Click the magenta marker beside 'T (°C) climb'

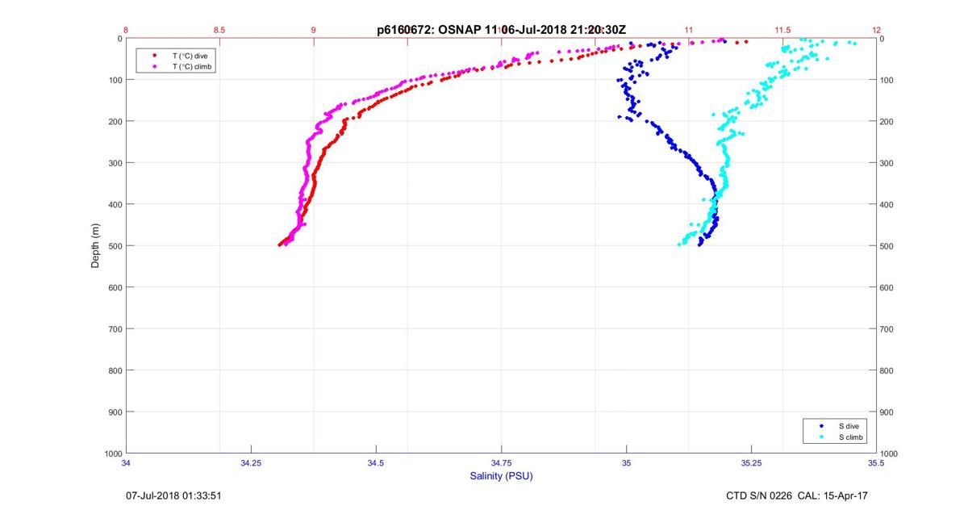coord(154,66)
